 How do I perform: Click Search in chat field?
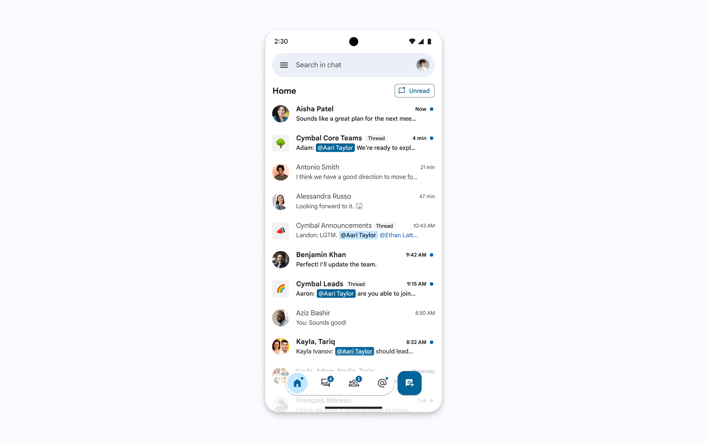tap(353, 65)
